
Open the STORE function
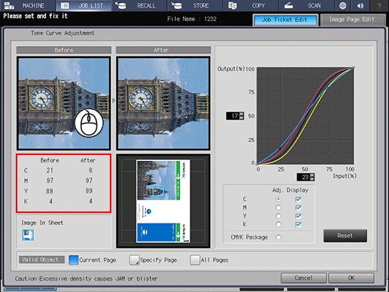pyautogui.click(x=196, y=5)
